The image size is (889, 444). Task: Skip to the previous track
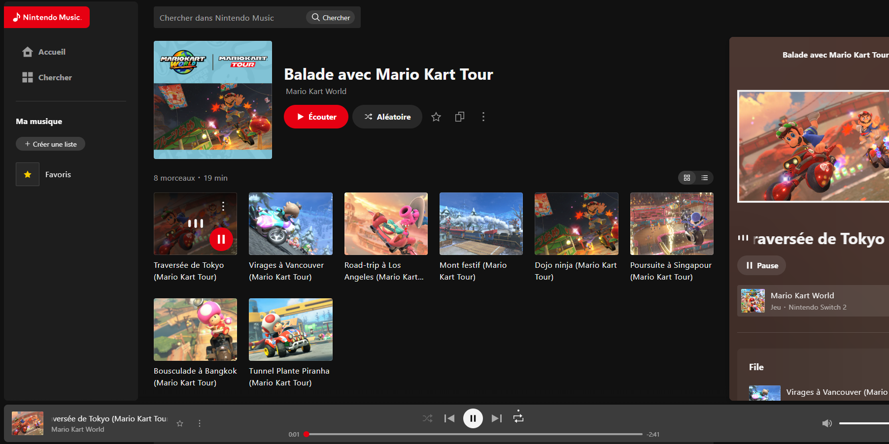[x=449, y=418]
